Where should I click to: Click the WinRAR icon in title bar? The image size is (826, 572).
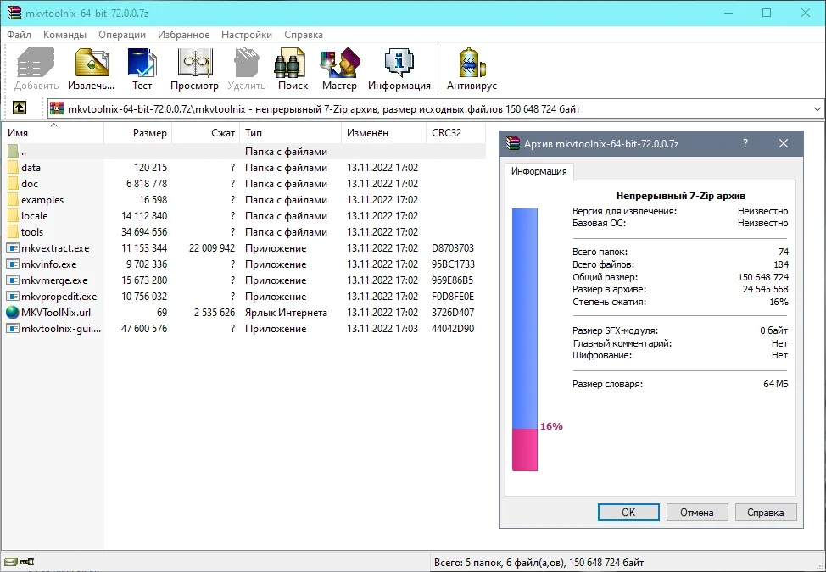coord(14,13)
